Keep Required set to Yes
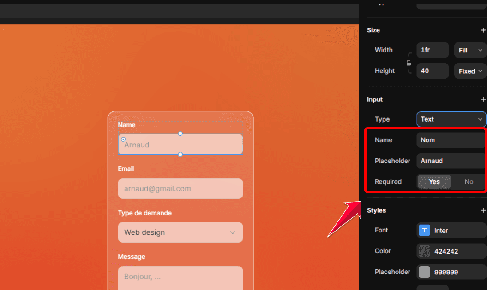The image size is (487, 290). [x=434, y=181]
